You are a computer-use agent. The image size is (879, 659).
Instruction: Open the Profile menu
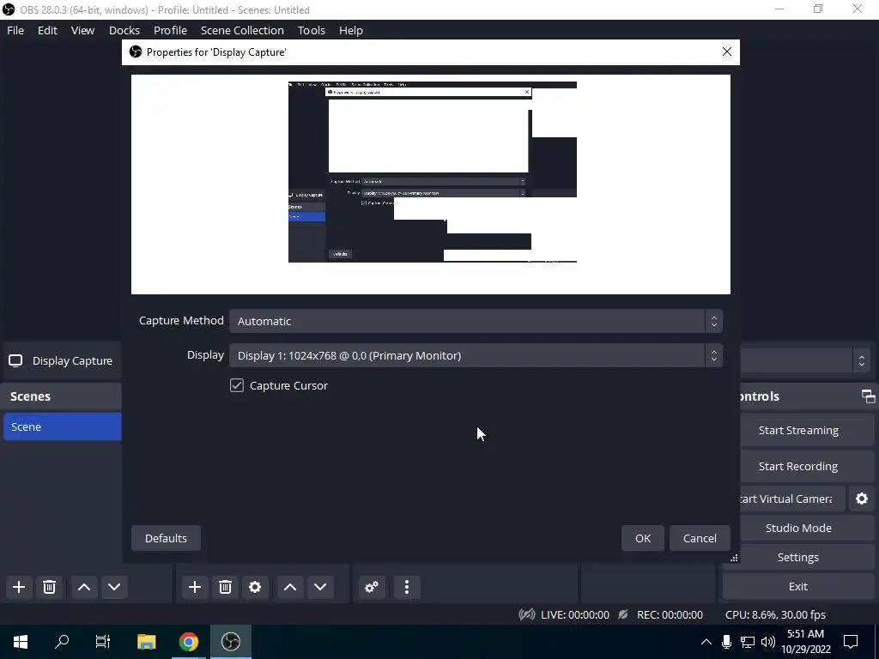point(170,30)
